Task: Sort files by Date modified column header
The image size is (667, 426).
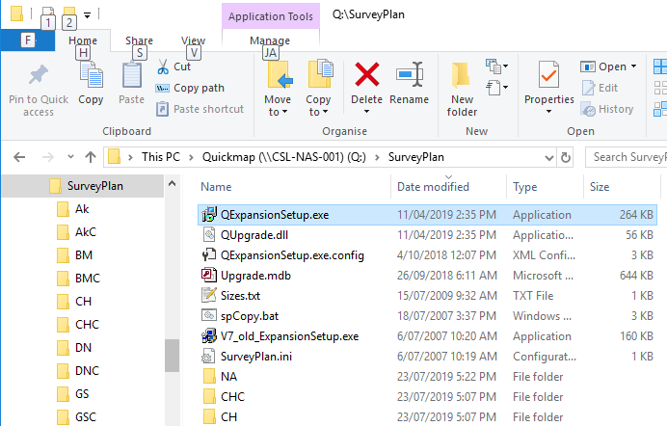Action: click(433, 187)
